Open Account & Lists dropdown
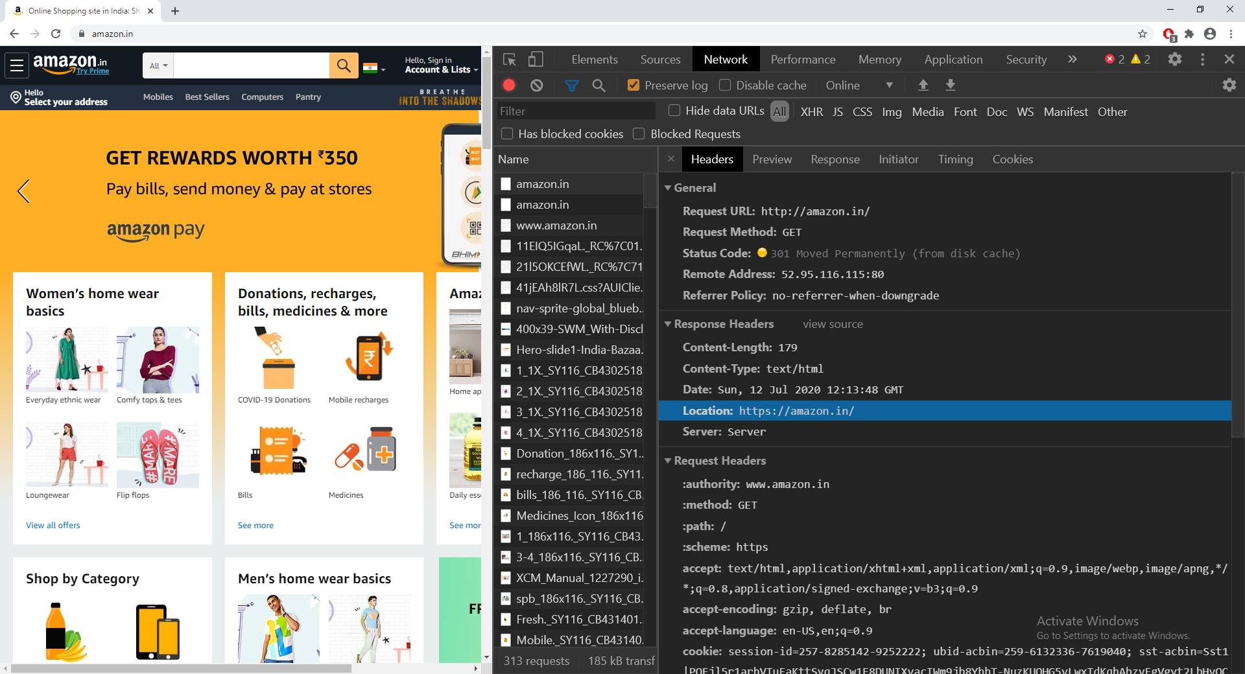This screenshot has height=674, width=1245. tap(441, 65)
